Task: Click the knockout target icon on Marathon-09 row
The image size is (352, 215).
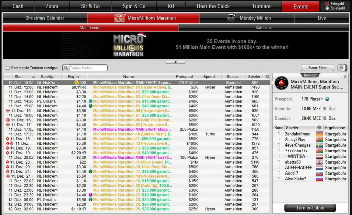Action: click(x=8, y=125)
